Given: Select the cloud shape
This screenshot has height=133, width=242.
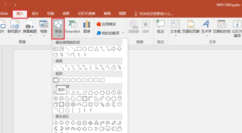Looking at the screenshot, I should coord(119,104).
